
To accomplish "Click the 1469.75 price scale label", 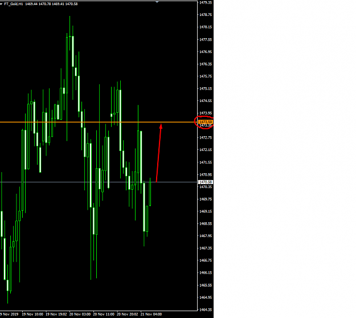I will (x=206, y=199).
